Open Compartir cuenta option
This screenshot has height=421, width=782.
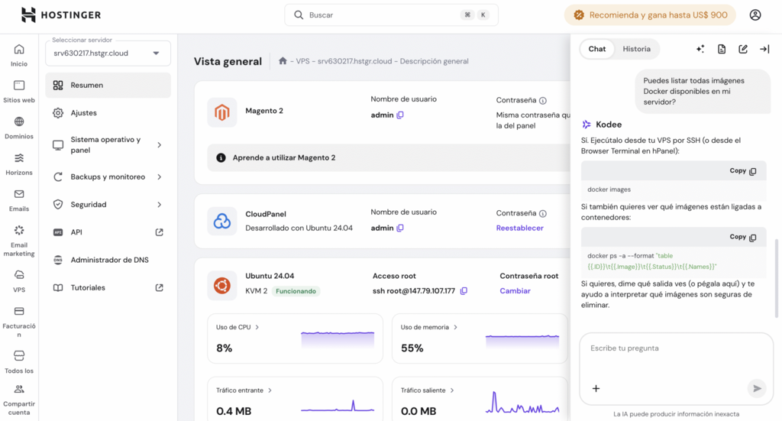pyautogui.click(x=19, y=400)
